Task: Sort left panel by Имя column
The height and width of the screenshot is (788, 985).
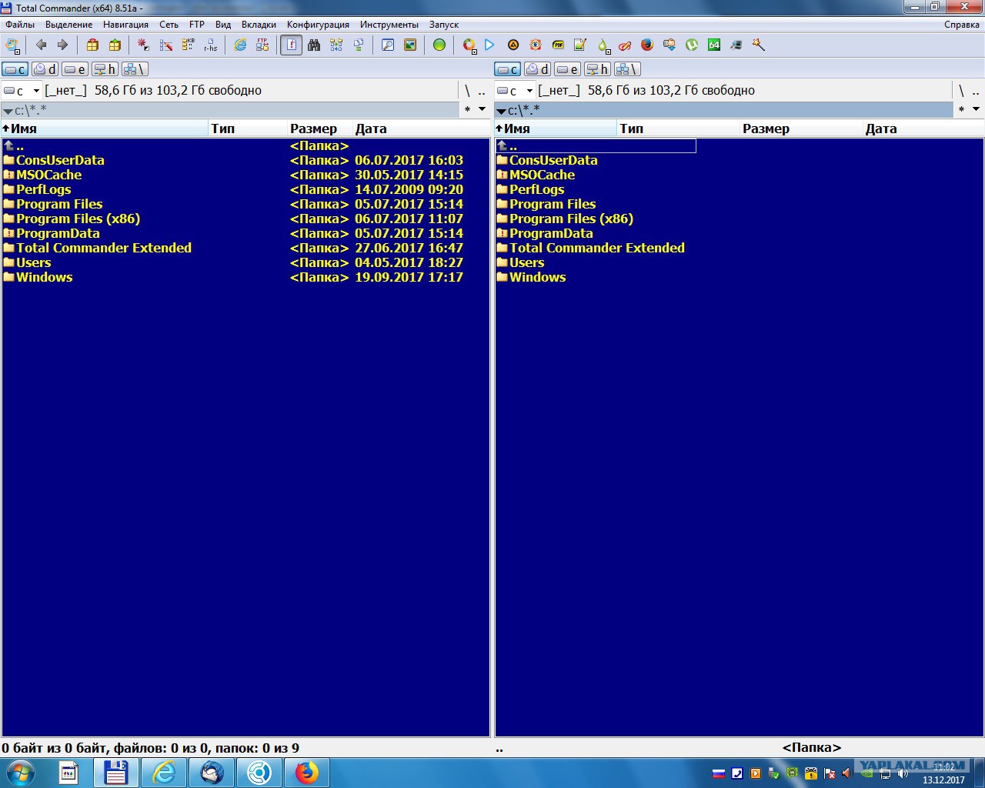Action: click(105, 129)
